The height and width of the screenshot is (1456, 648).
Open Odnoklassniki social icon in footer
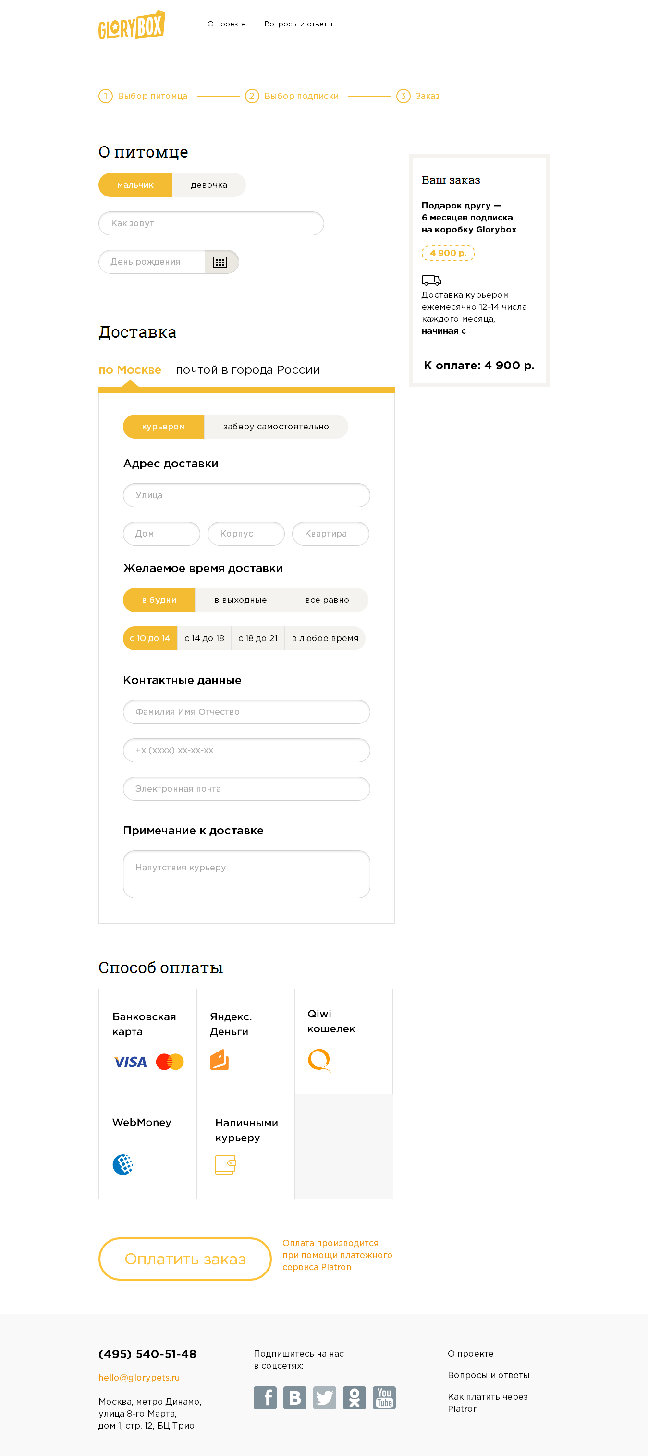355,1398
